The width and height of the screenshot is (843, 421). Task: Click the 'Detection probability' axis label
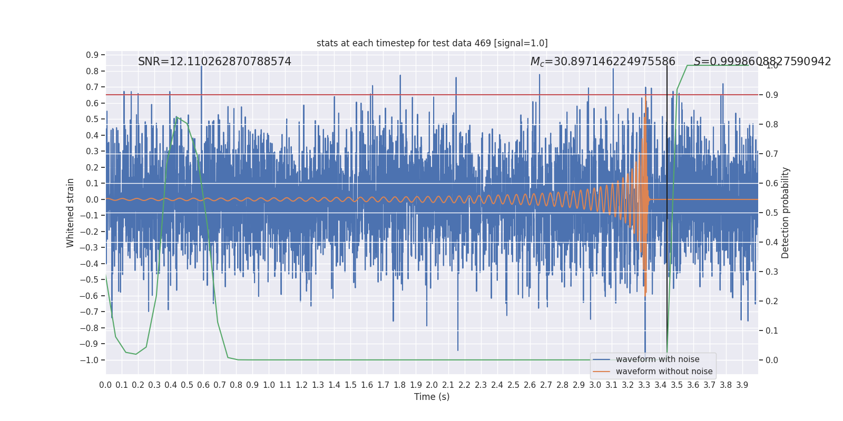pyautogui.click(x=786, y=213)
